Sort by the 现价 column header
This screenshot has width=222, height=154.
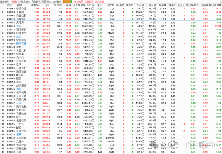47,5
